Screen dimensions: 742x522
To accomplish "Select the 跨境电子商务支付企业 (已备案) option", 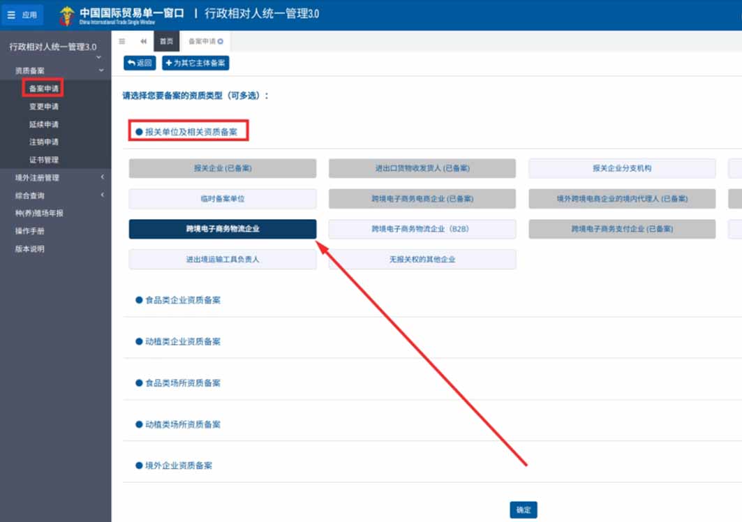I will click(622, 229).
